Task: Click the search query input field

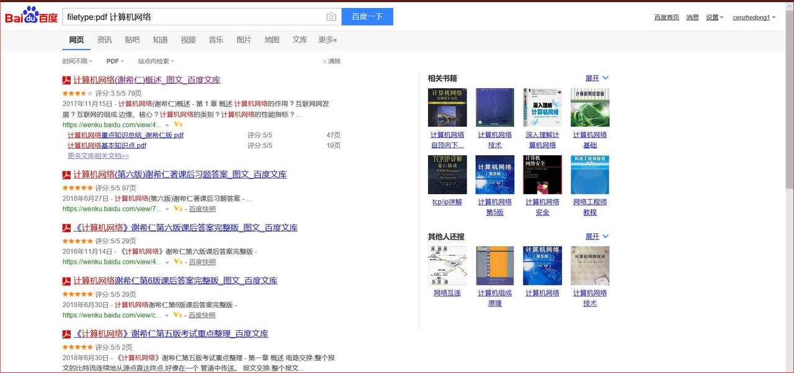Action: pyautogui.click(x=194, y=17)
